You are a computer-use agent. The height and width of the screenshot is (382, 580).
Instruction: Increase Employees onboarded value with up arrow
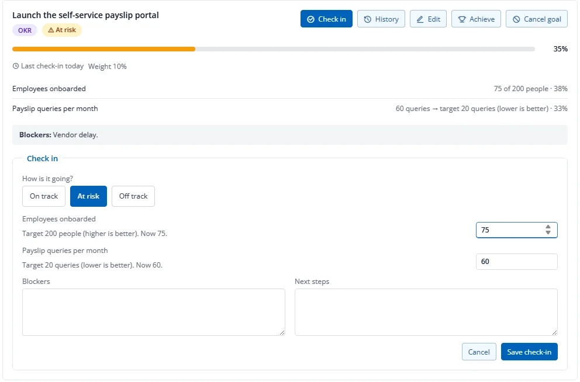pos(548,227)
